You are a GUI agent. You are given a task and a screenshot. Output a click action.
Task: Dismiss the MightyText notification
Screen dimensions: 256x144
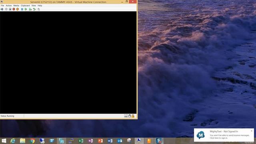tap(252, 131)
